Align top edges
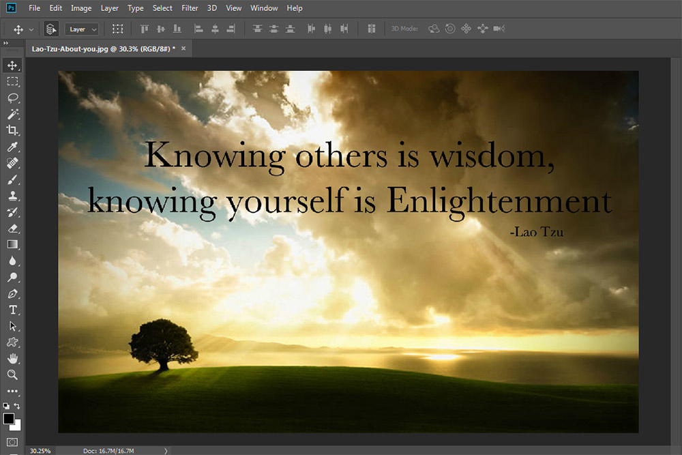Image resolution: width=682 pixels, height=455 pixels. [145, 29]
